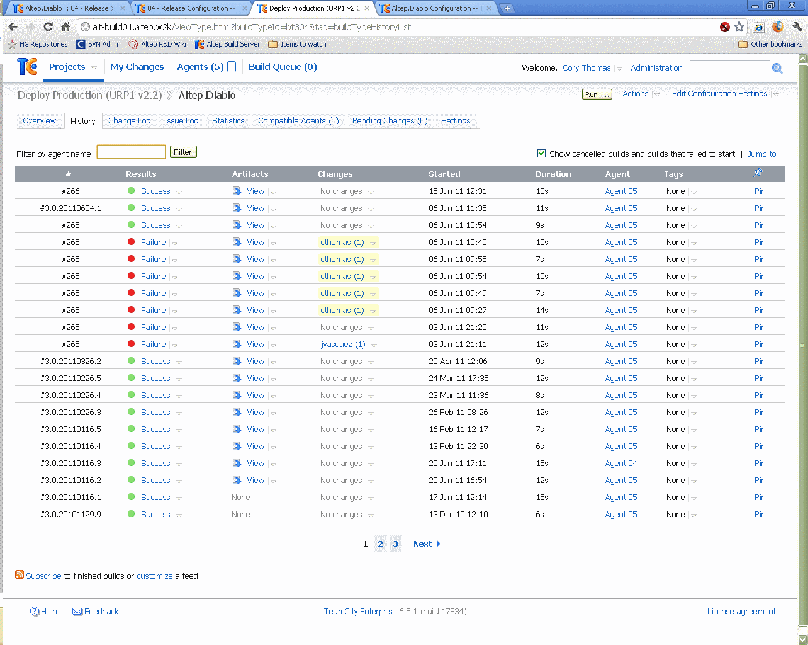Open the Actions dropdown arrow
Viewport: 808px width, 645px height.
658,94
